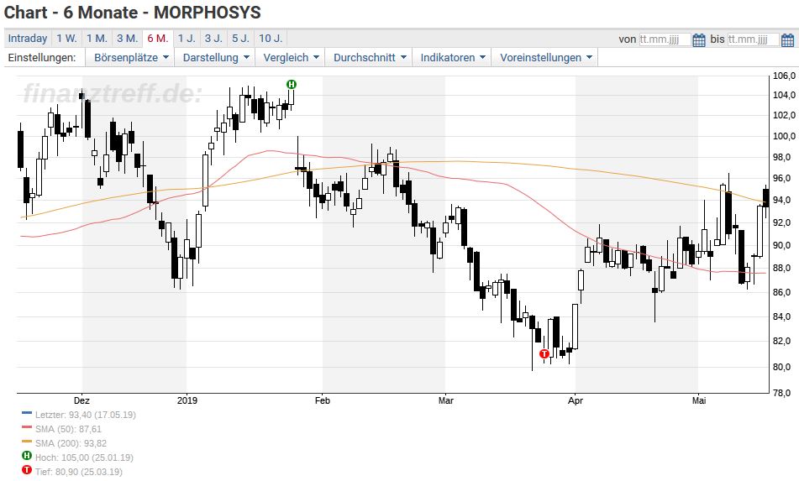799x481 pixels.
Task: Click the '2019' x-axis label
Action: pyautogui.click(x=187, y=400)
